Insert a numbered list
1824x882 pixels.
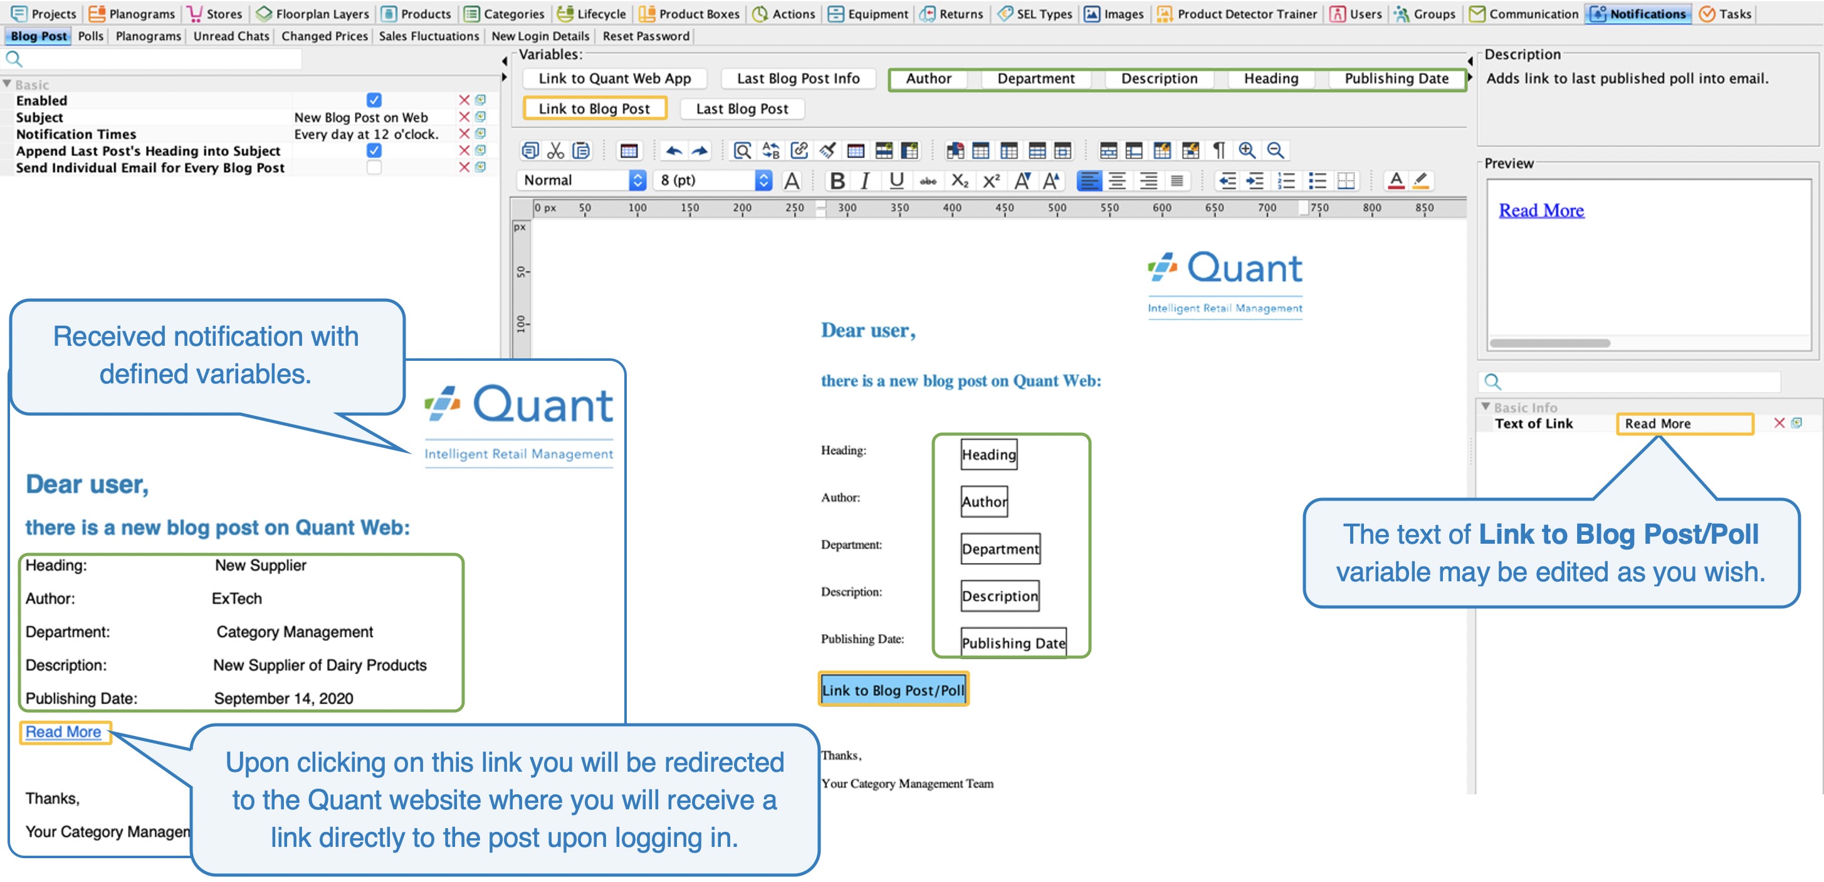coord(1286,181)
